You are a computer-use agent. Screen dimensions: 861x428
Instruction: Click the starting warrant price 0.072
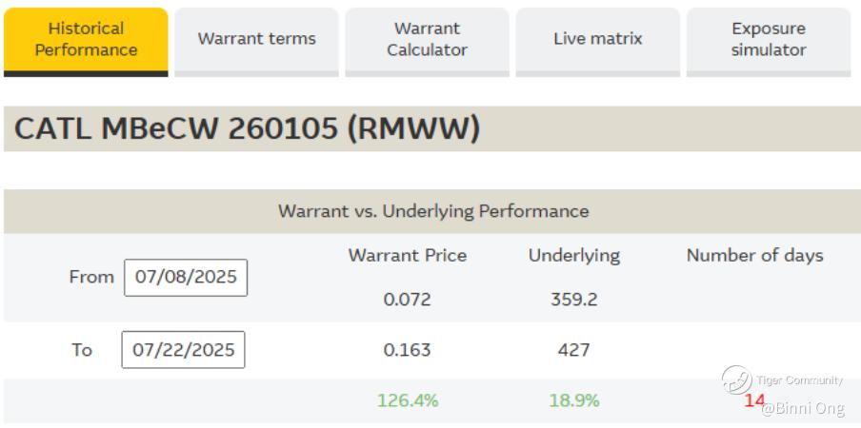pyautogui.click(x=408, y=299)
